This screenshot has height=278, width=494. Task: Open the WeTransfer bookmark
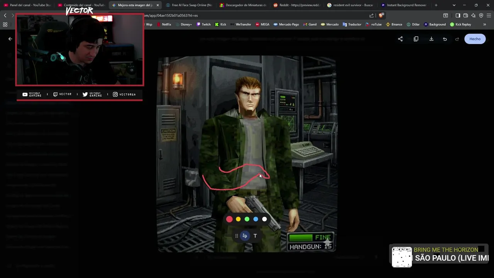[240, 24]
